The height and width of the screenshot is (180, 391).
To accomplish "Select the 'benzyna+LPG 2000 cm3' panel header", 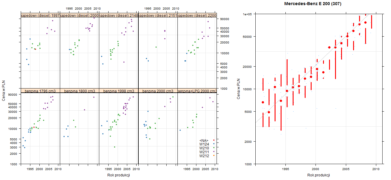I will [x=197, y=91].
